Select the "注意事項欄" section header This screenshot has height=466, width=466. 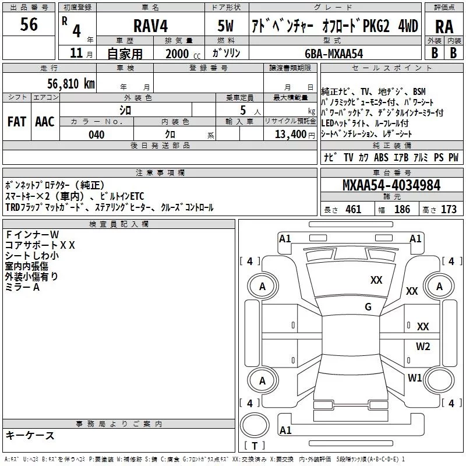(160, 172)
